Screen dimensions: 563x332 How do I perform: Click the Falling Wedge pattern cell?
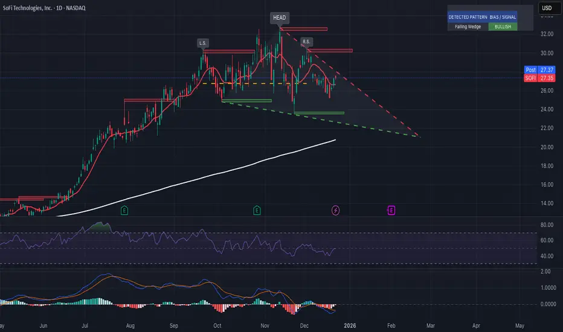point(468,27)
